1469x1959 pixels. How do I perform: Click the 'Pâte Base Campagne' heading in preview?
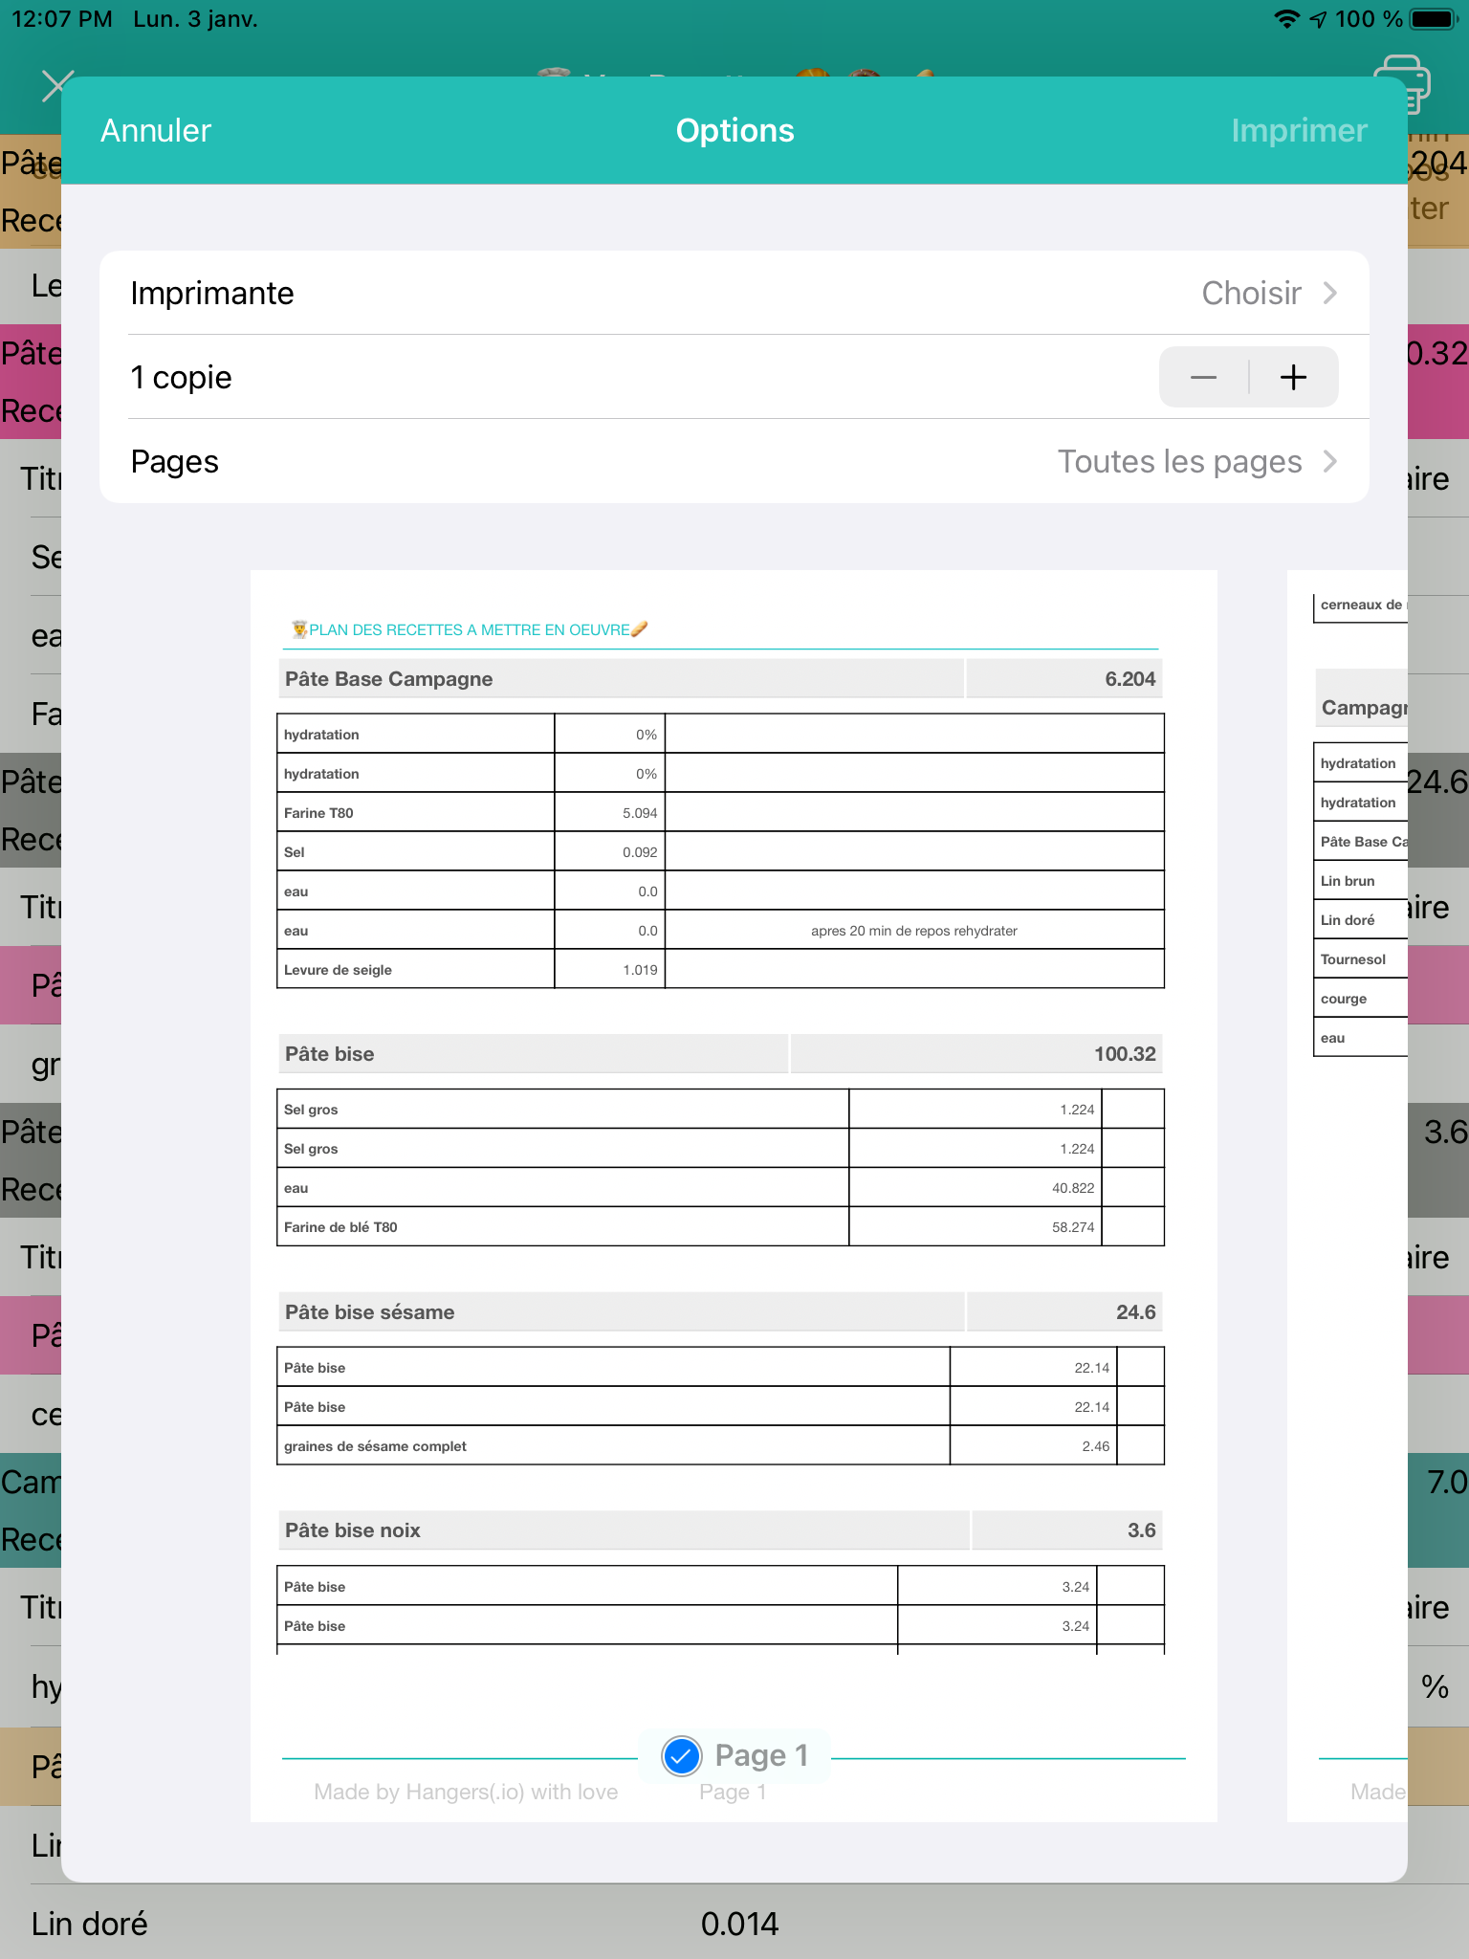[388, 678]
